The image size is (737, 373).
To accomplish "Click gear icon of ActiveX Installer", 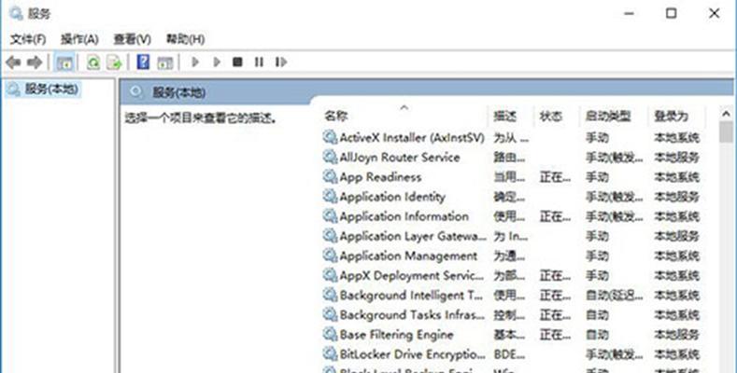I will click(x=330, y=137).
